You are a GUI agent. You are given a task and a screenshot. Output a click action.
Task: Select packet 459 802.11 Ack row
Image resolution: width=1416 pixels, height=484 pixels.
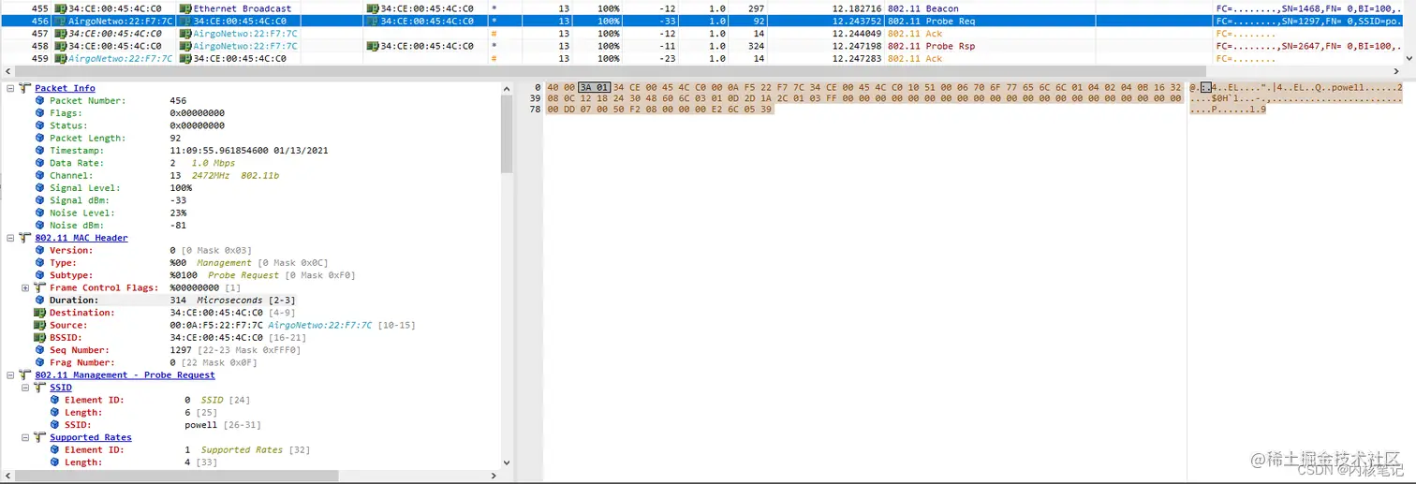[708, 58]
